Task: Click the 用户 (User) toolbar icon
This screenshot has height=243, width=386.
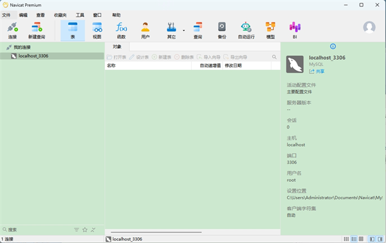Action: tap(145, 30)
